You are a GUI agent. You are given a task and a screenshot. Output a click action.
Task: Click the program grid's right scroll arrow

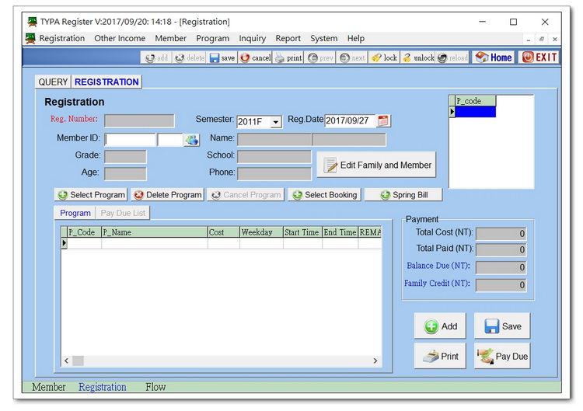(x=375, y=361)
